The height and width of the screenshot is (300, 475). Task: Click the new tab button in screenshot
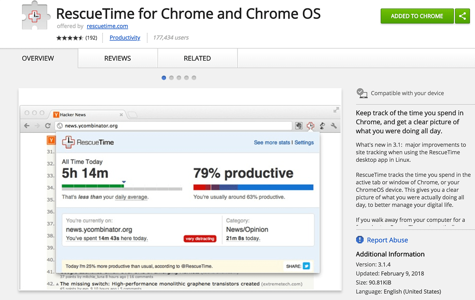[x=133, y=115]
